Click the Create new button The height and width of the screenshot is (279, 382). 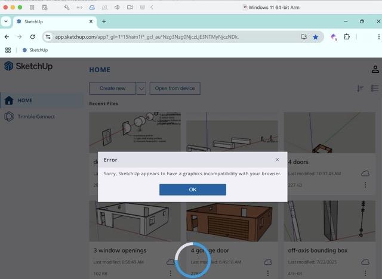(112, 88)
